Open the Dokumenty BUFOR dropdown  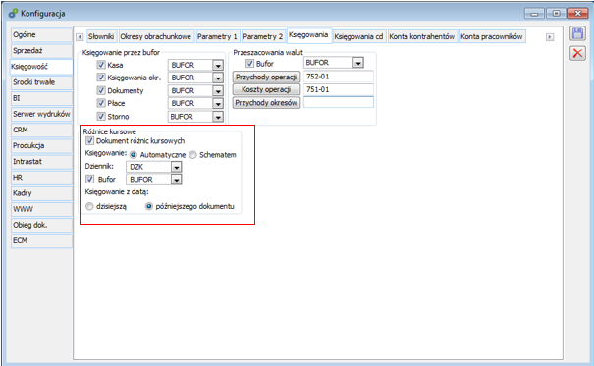(218, 91)
